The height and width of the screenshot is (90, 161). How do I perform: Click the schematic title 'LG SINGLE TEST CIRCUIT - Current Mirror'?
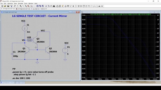click(39, 16)
